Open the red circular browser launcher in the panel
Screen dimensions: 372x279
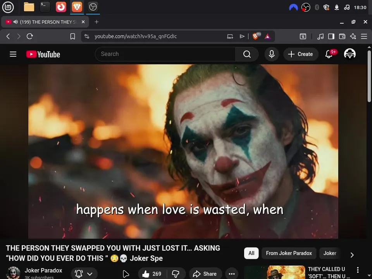pos(61,7)
